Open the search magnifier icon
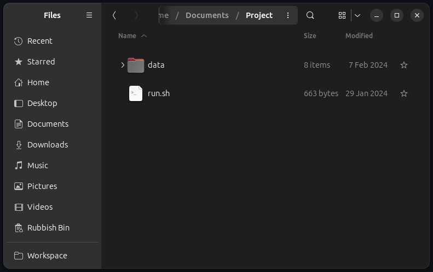Viewport: 433px width, 272px height. pyautogui.click(x=310, y=15)
